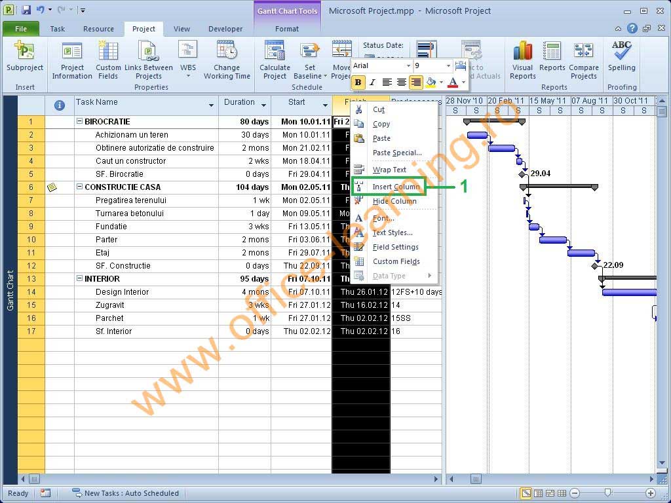The image size is (671, 503).
Task: Open Change Working Time
Action: 226,60
